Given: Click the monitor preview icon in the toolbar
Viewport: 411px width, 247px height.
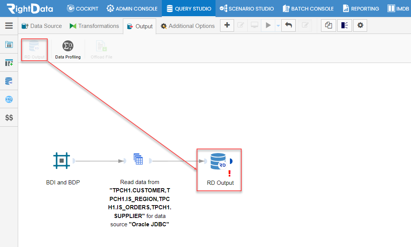Looking at the screenshot, I should coord(254,25).
